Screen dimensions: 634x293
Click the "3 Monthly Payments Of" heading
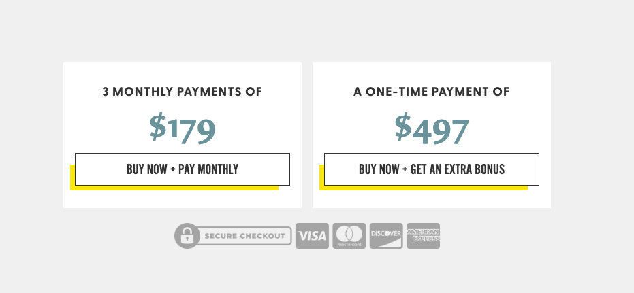click(x=182, y=92)
